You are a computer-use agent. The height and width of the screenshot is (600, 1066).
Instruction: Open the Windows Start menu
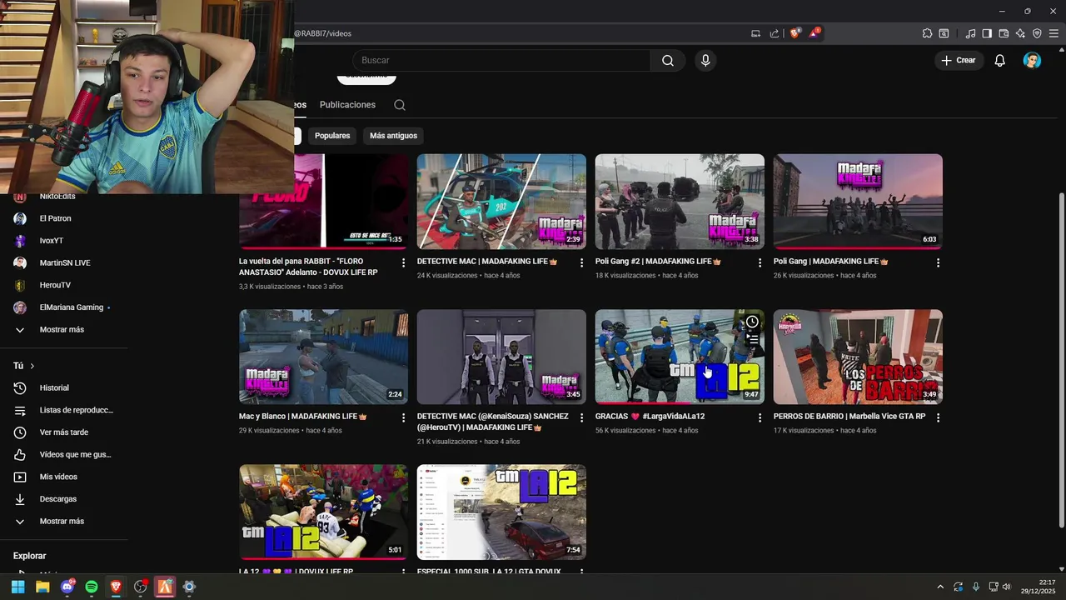coord(18,587)
